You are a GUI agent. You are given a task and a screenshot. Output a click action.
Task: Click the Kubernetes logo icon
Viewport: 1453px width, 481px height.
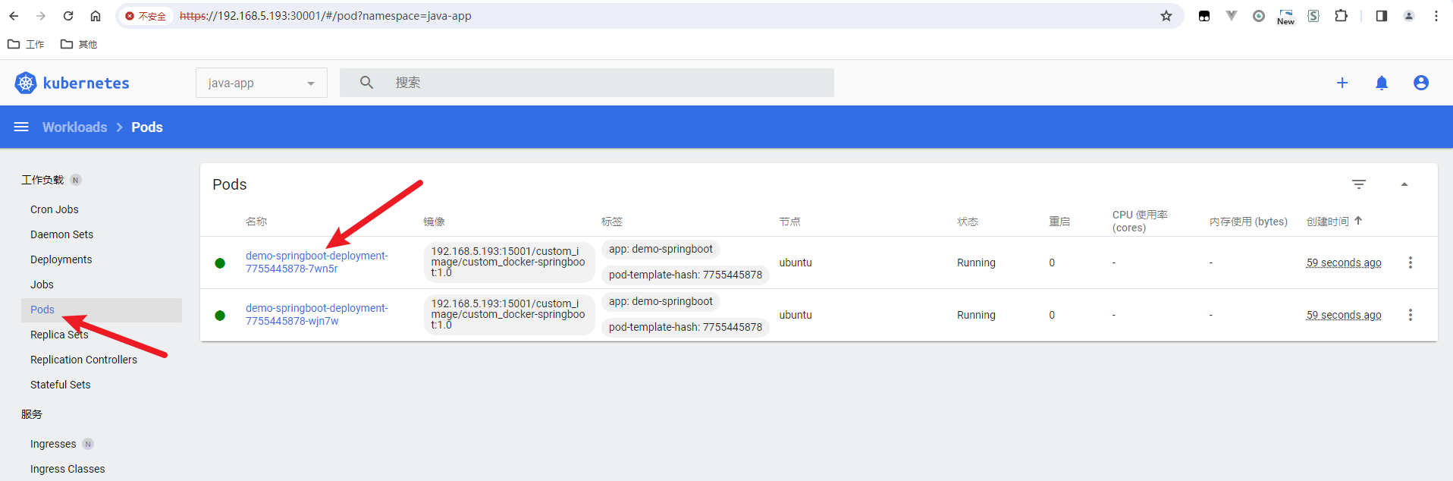(26, 83)
